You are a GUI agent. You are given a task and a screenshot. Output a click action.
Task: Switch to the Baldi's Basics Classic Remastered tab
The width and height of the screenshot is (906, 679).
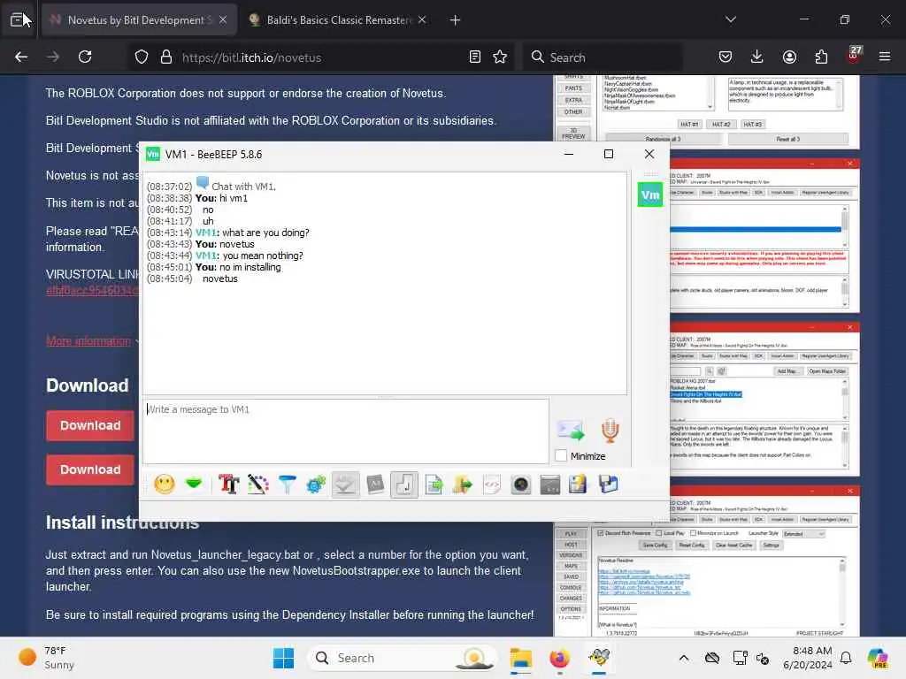coord(338,20)
